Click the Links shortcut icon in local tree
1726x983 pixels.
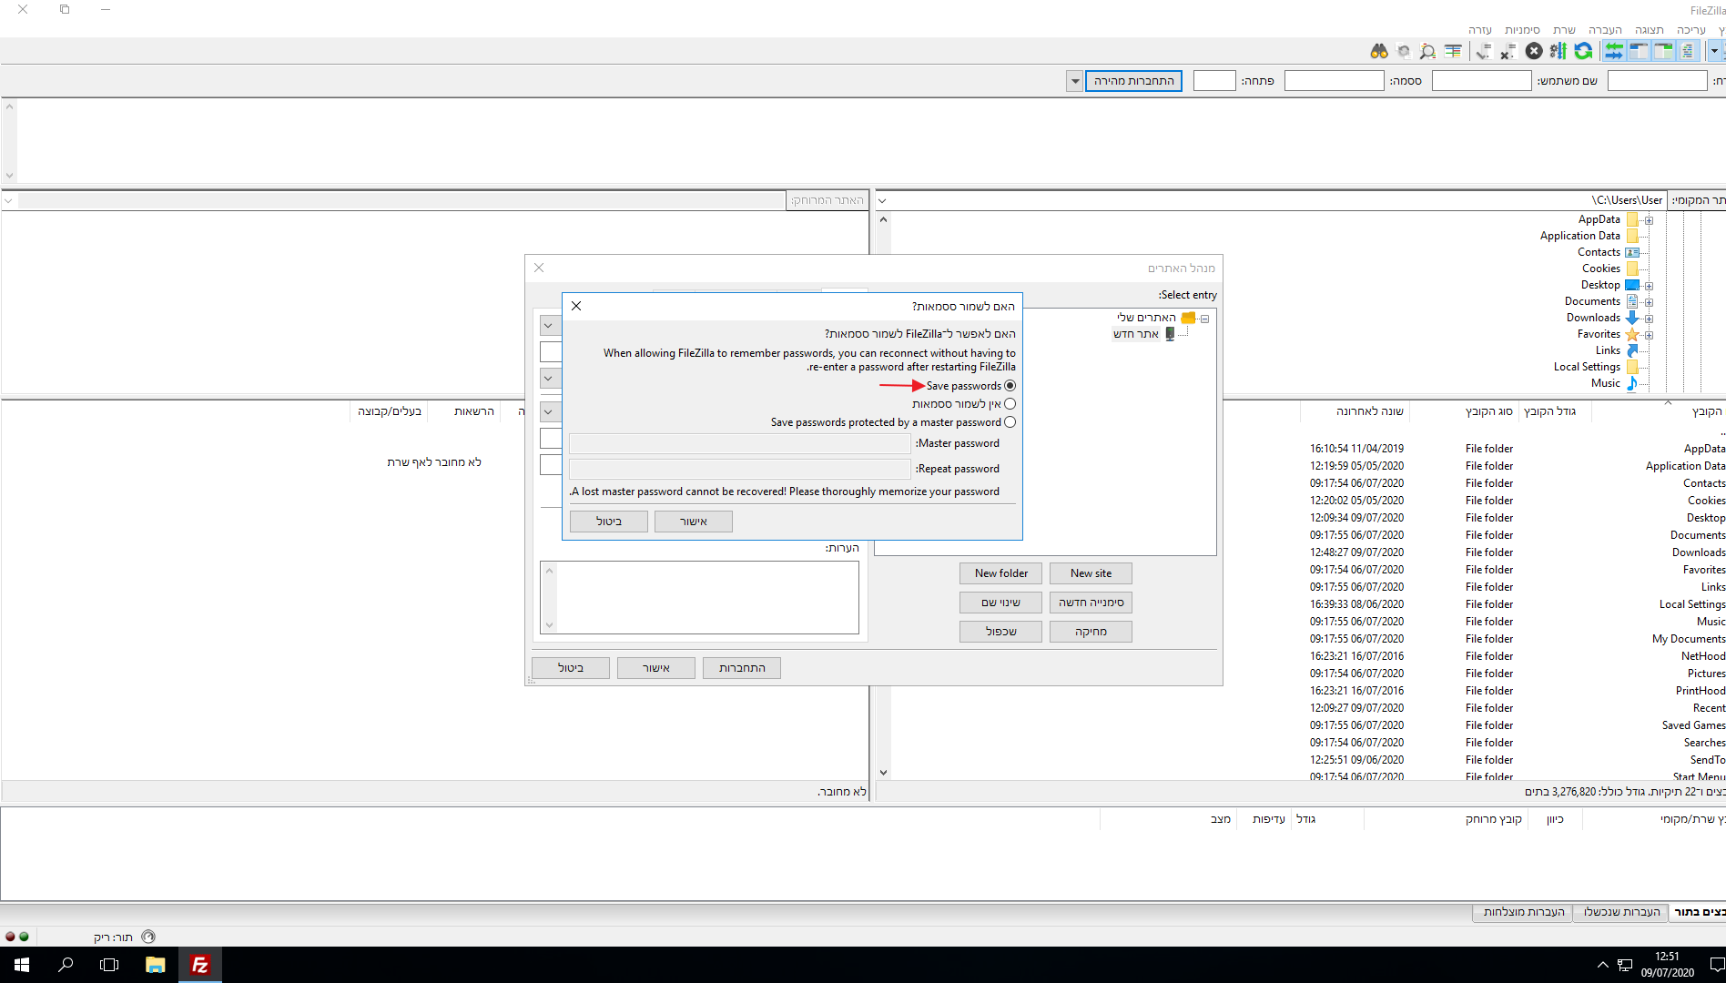click(1632, 350)
